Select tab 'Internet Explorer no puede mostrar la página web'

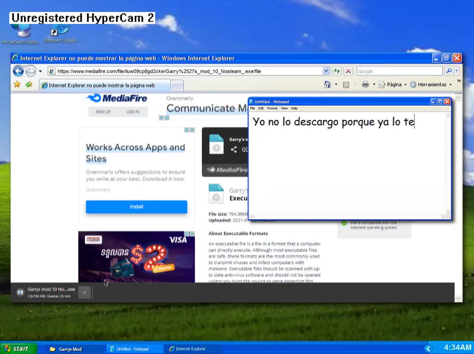[105, 85]
